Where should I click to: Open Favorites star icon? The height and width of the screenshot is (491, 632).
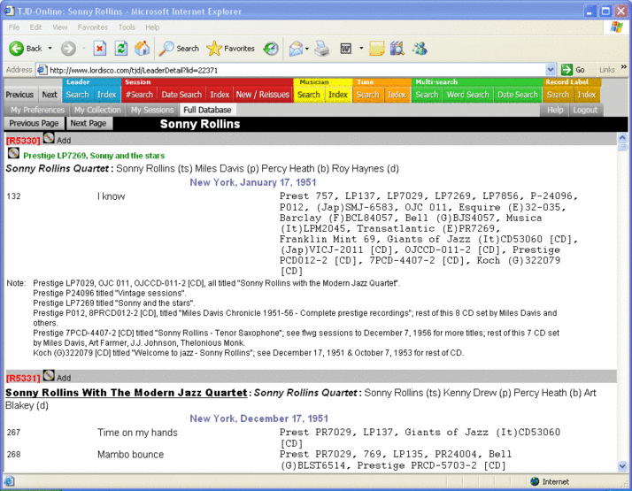(214, 49)
